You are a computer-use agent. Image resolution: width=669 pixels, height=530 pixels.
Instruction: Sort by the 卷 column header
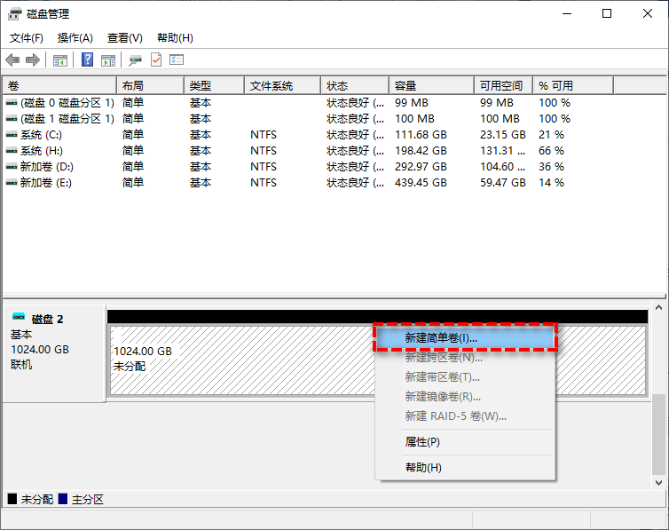coord(59,86)
